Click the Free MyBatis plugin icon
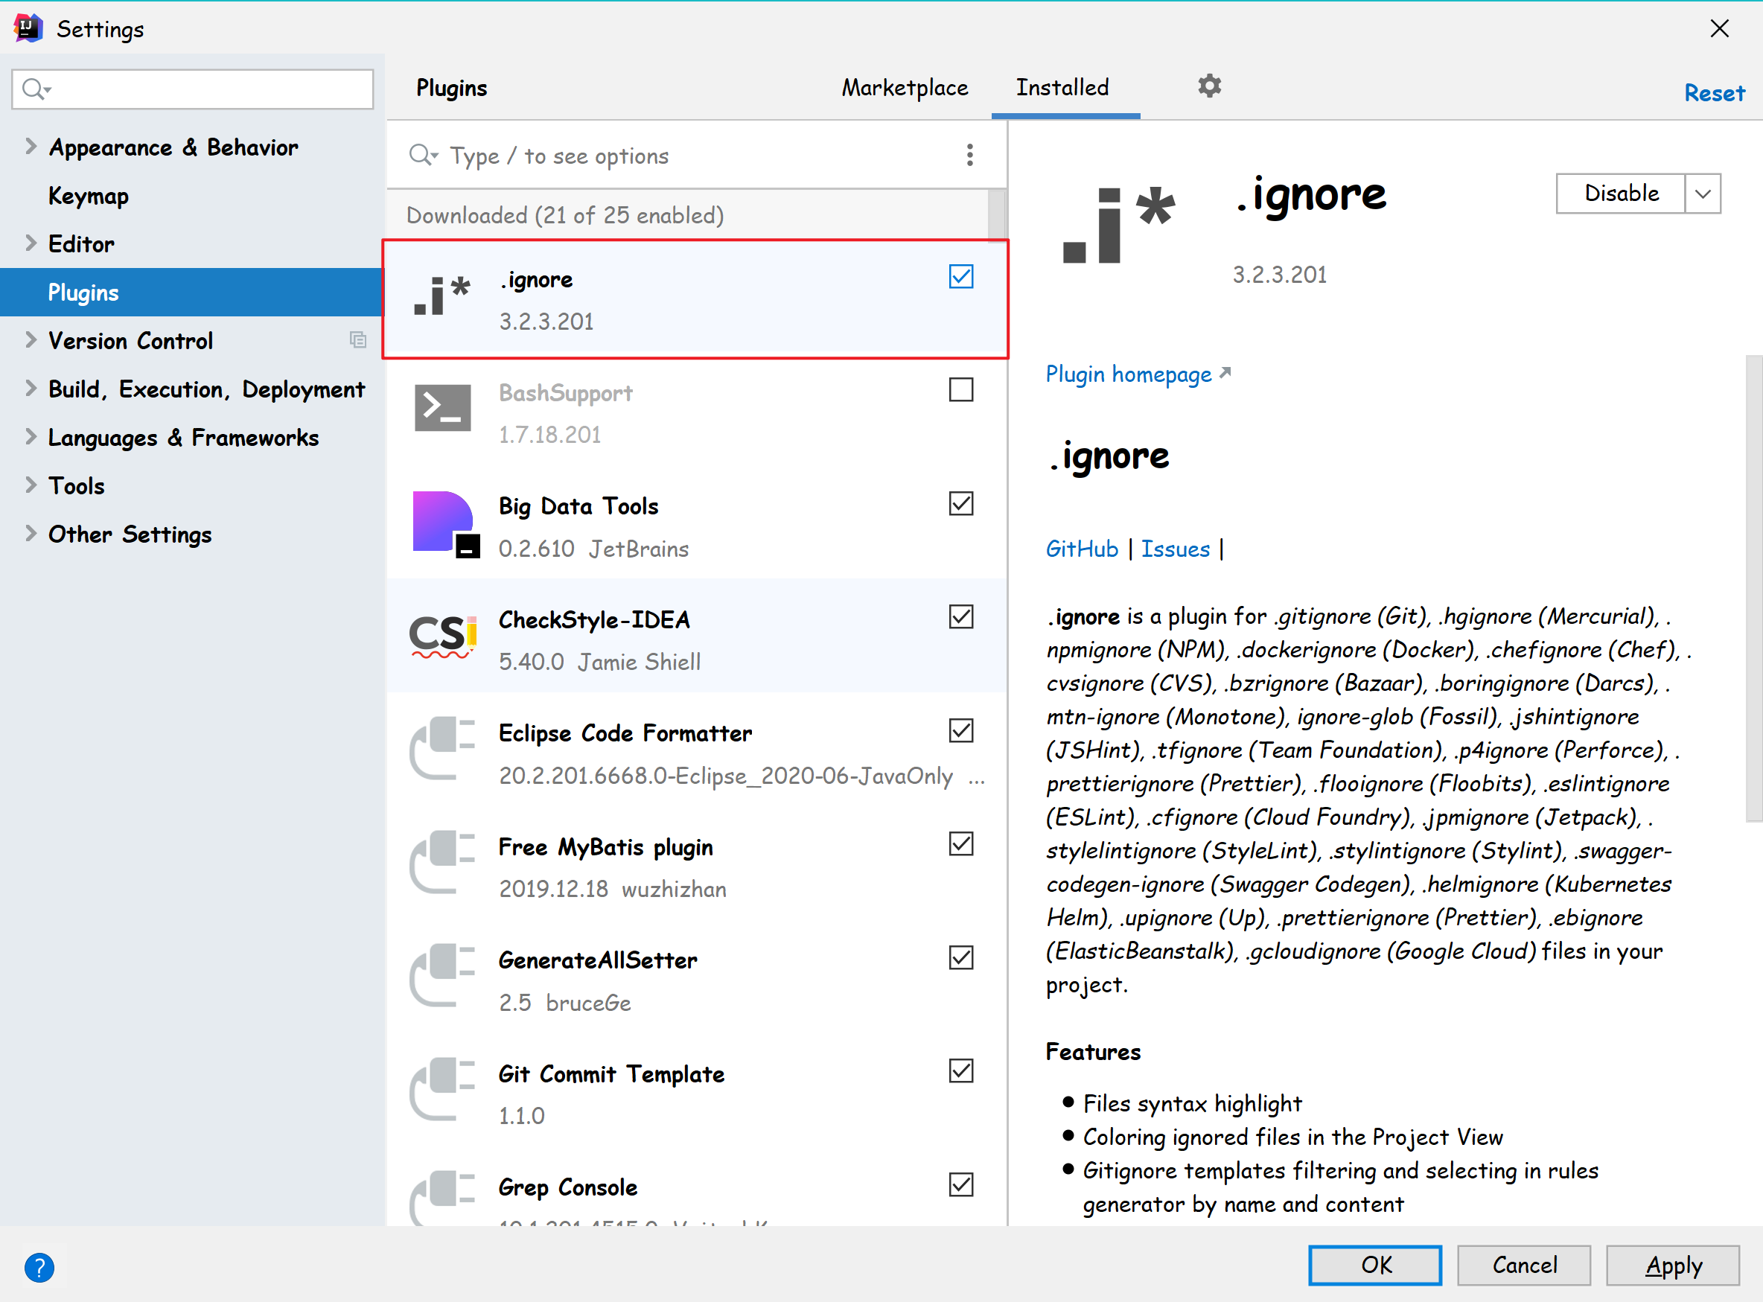The height and width of the screenshot is (1302, 1763). pyautogui.click(x=442, y=861)
